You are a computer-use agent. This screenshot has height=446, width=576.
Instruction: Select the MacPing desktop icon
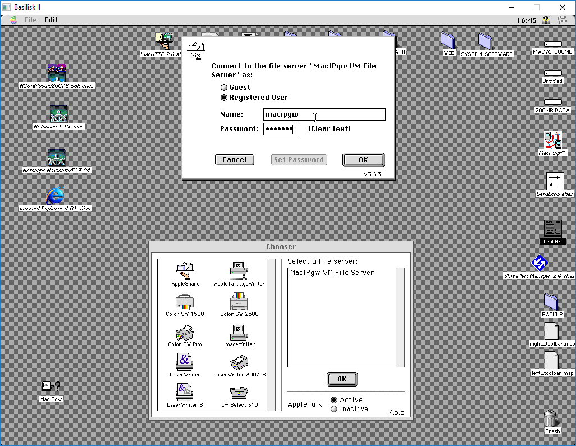552,140
